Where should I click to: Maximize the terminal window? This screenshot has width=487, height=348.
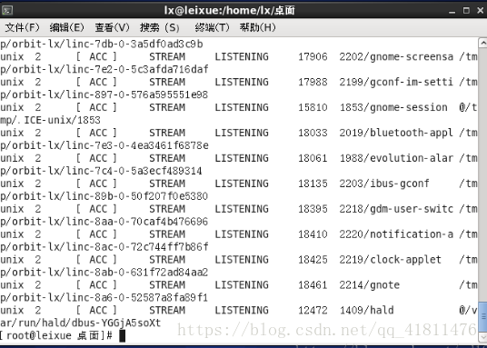pos(466,11)
